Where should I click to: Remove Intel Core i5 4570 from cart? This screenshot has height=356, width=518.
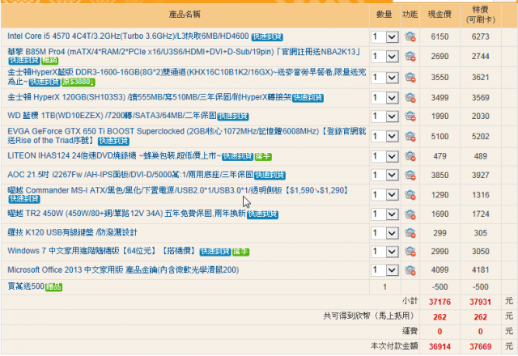click(x=410, y=36)
